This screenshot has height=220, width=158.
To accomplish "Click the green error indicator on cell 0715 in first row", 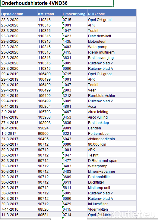I will tap(63, 17).
